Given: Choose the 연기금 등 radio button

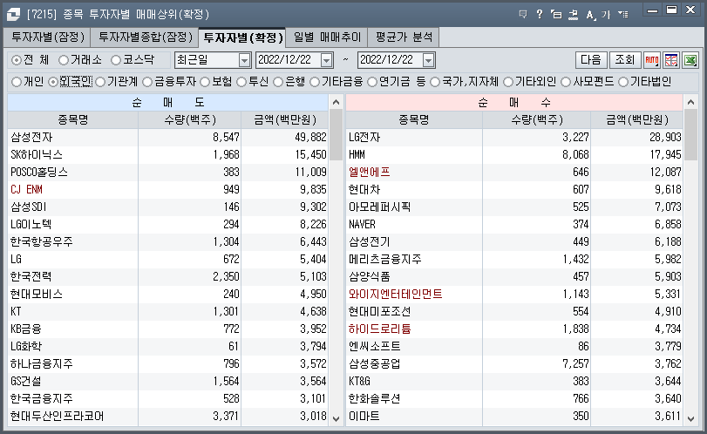Looking at the screenshot, I should [x=372, y=82].
